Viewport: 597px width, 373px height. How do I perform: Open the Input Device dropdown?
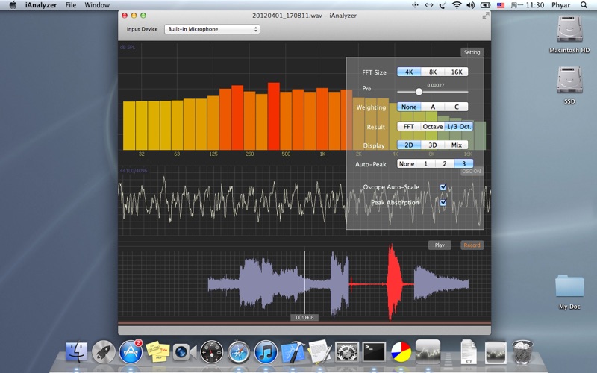click(x=212, y=29)
